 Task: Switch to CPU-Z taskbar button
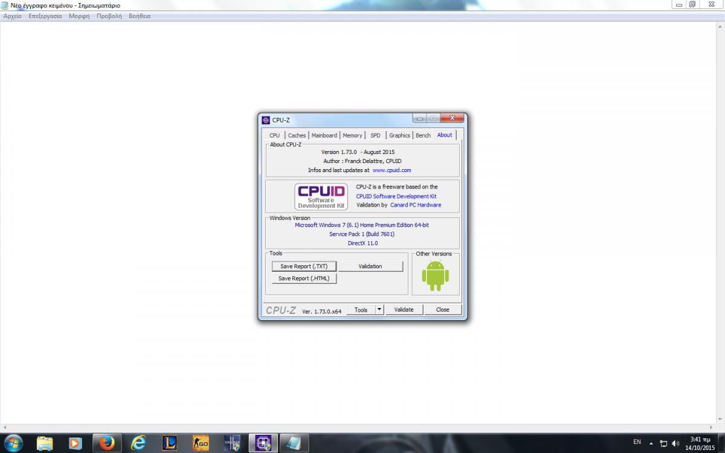(263, 443)
